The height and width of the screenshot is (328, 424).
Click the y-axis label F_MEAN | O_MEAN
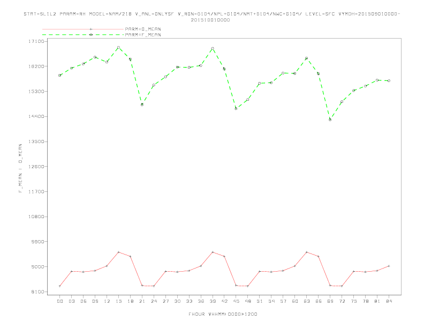coord(20,168)
